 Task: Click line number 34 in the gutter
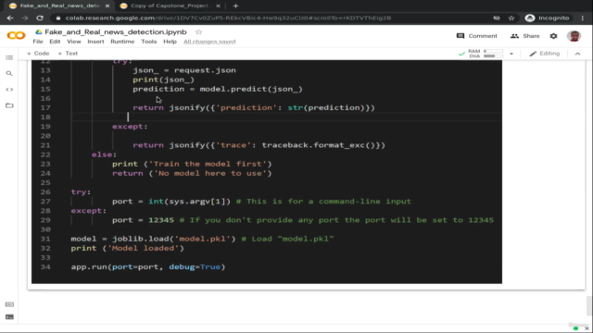click(x=45, y=267)
